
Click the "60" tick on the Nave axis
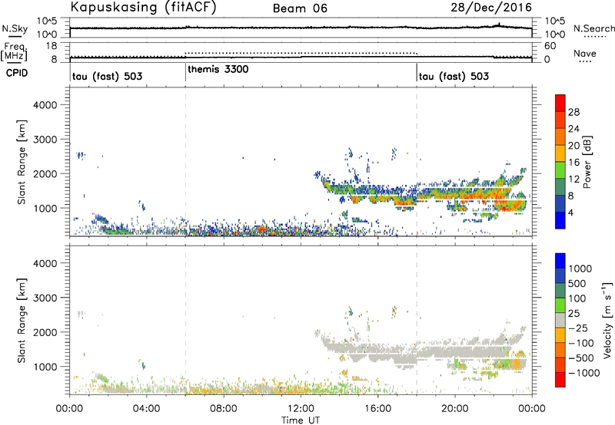tap(550, 46)
